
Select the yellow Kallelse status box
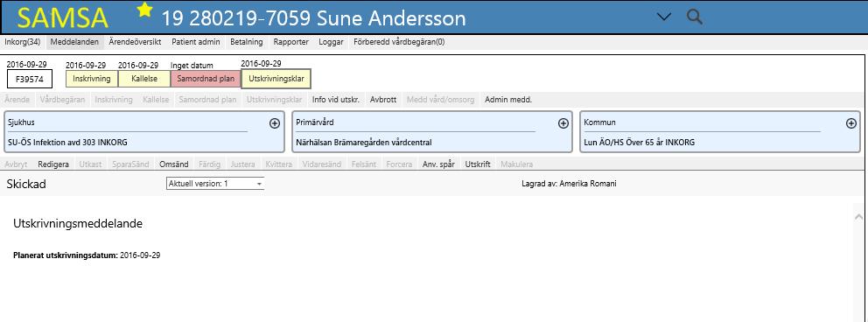(x=144, y=79)
